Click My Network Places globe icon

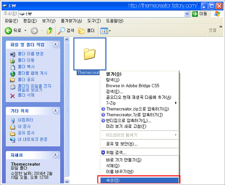pos(13,140)
